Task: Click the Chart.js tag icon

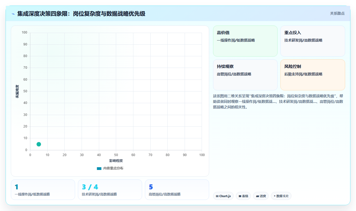Action: pos(217,196)
